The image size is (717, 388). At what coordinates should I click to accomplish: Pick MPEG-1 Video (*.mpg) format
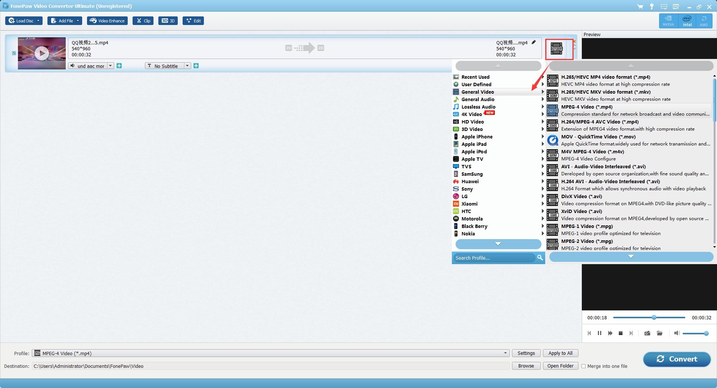coord(629,230)
